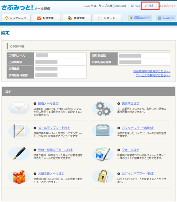Open the 読者管理 tab
This screenshot has height=202, width=177.
click(77, 18)
